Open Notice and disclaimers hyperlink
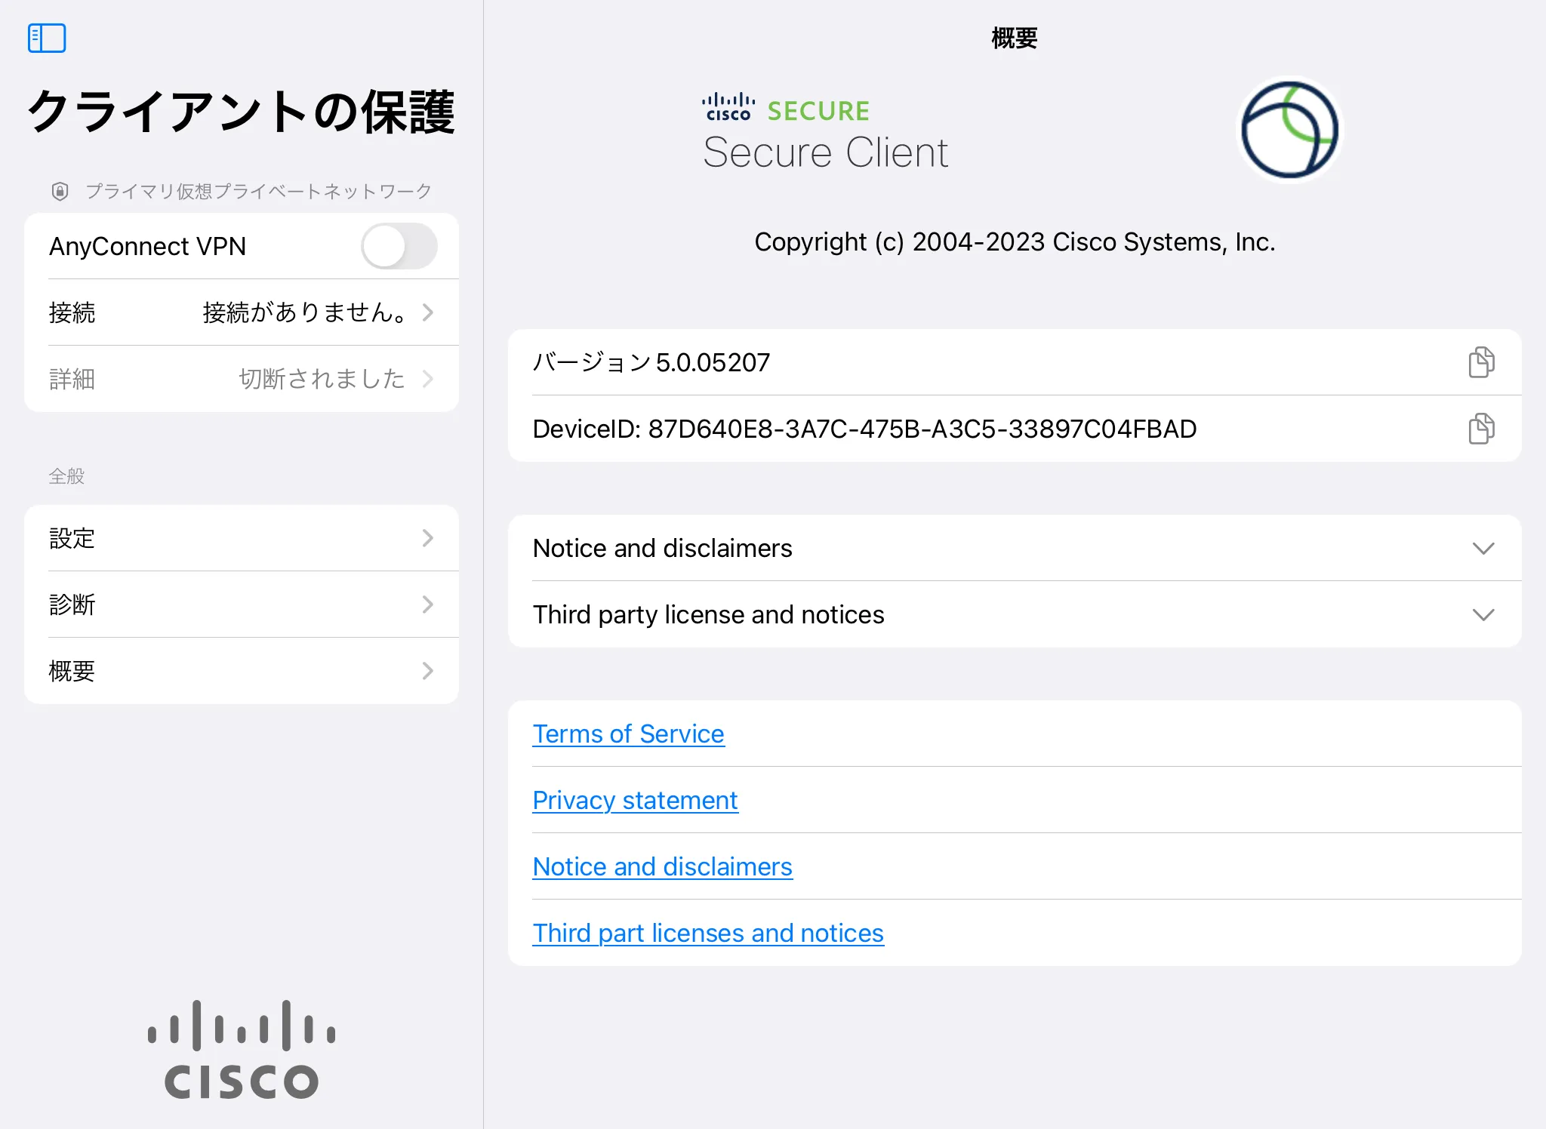 pyautogui.click(x=662, y=866)
